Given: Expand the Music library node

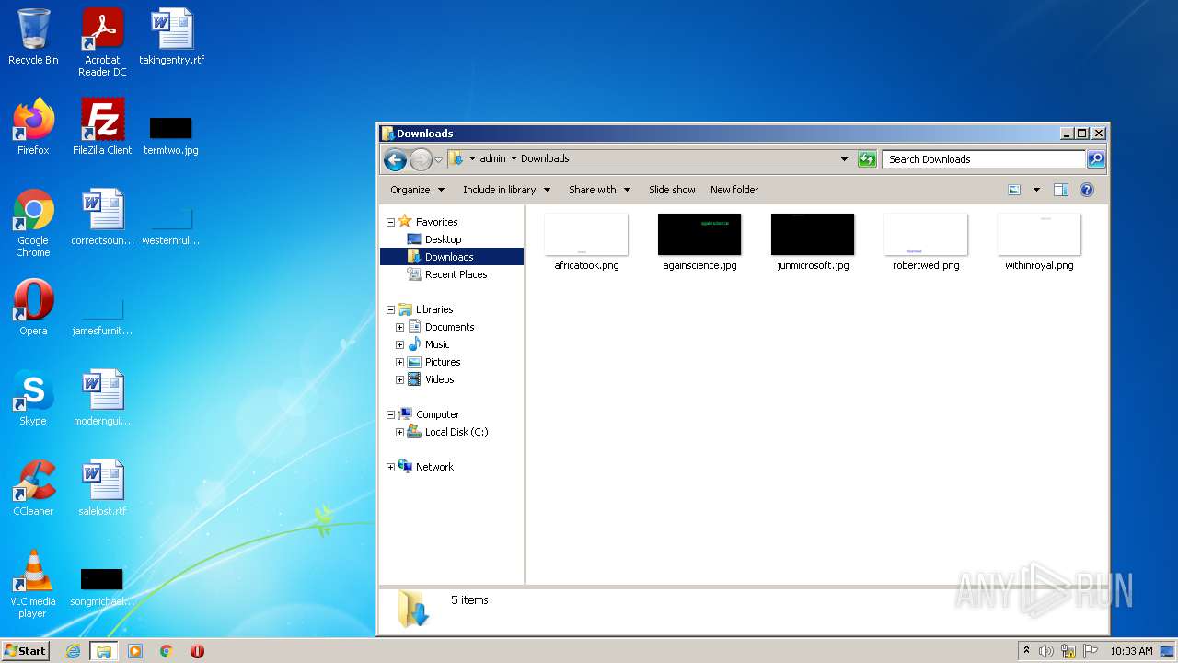Looking at the screenshot, I should click(x=399, y=344).
